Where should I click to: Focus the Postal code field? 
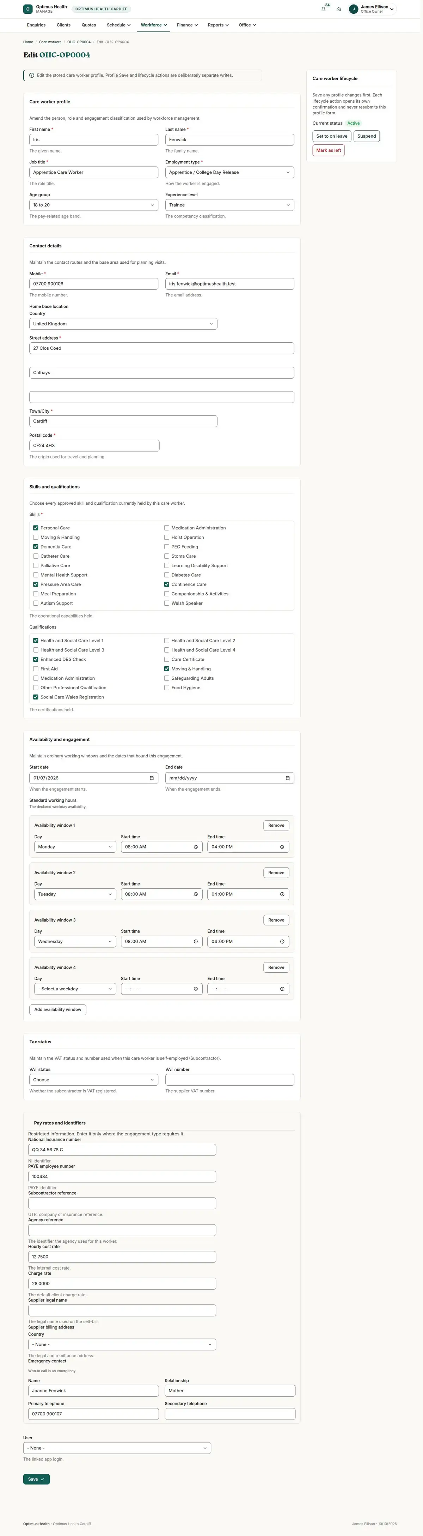[x=94, y=445]
